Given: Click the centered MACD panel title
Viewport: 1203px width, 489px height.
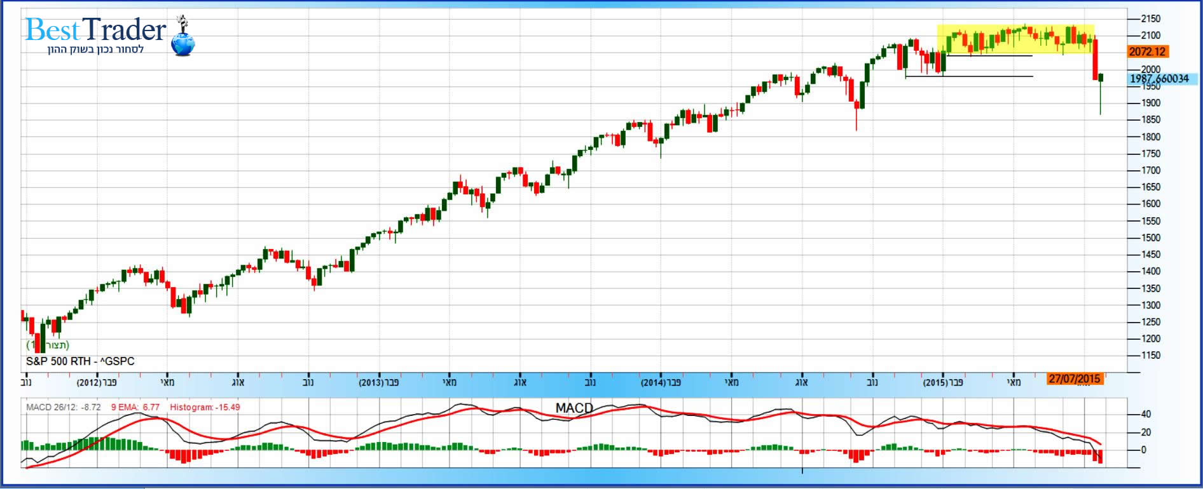Looking at the screenshot, I should pyautogui.click(x=574, y=408).
